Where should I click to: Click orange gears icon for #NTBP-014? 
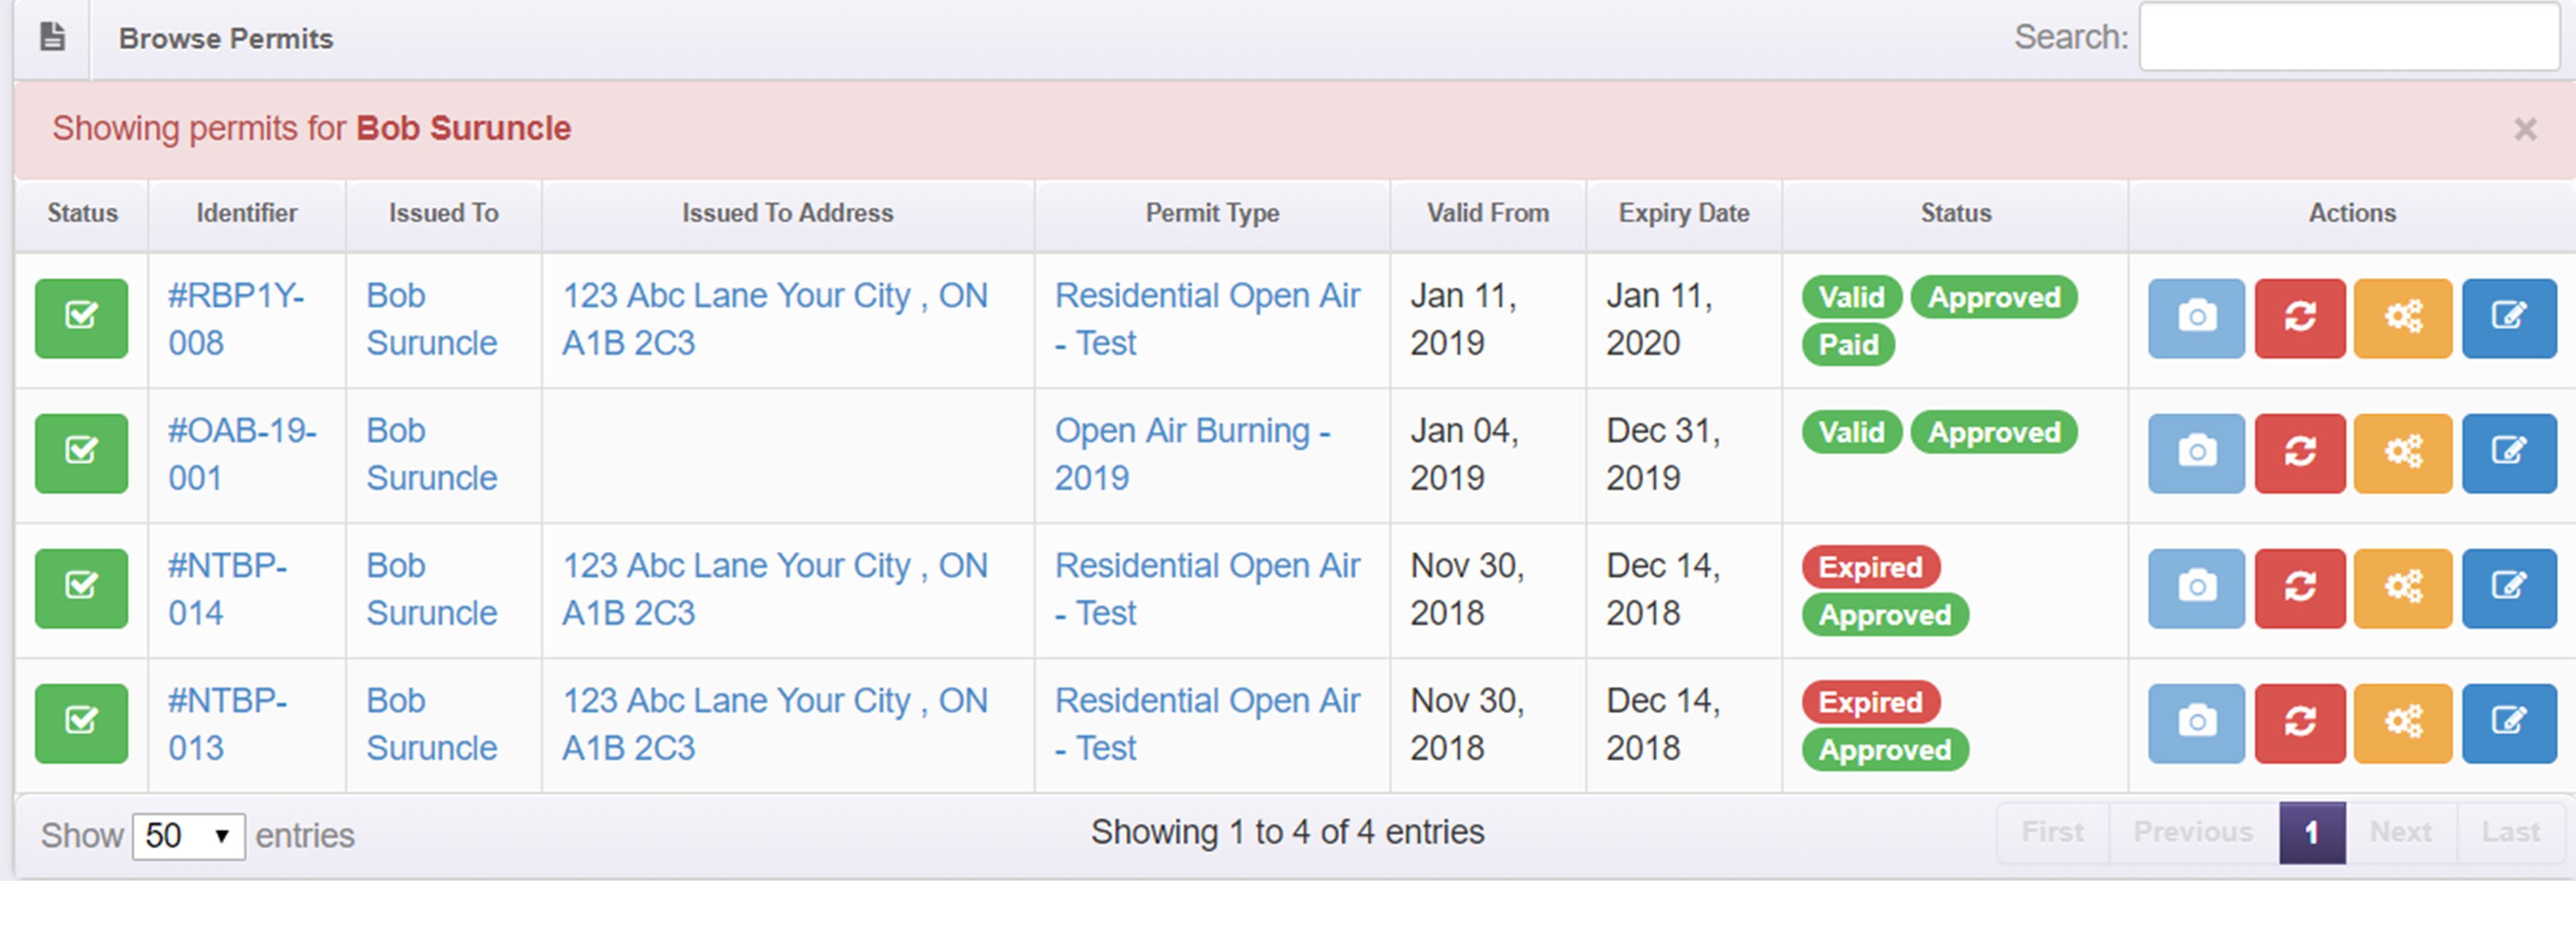point(2402,588)
